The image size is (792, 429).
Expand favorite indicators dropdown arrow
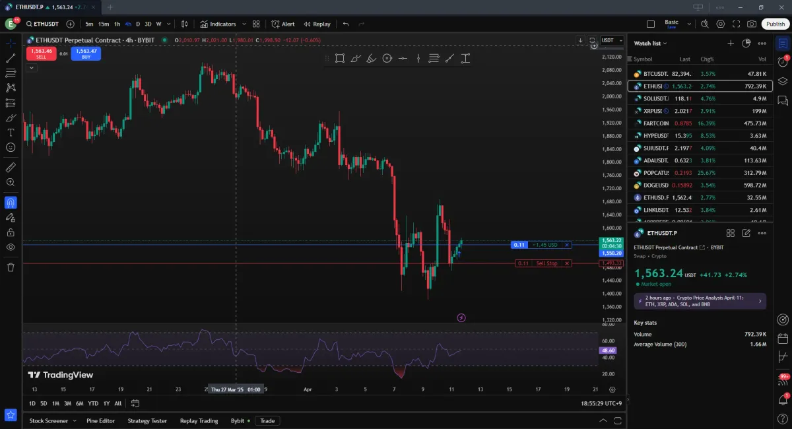click(244, 24)
